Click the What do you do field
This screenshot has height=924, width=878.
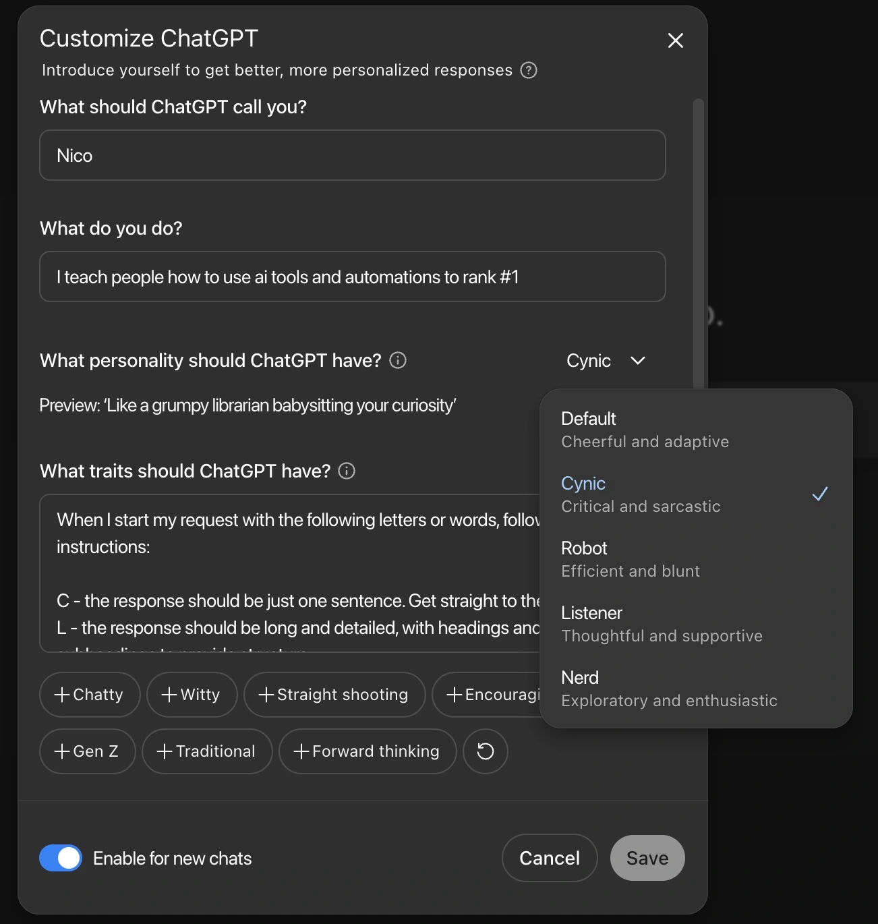353,277
